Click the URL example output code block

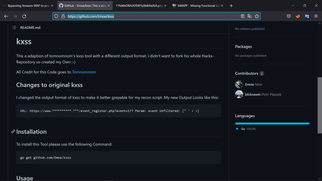click(x=119, y=111)
